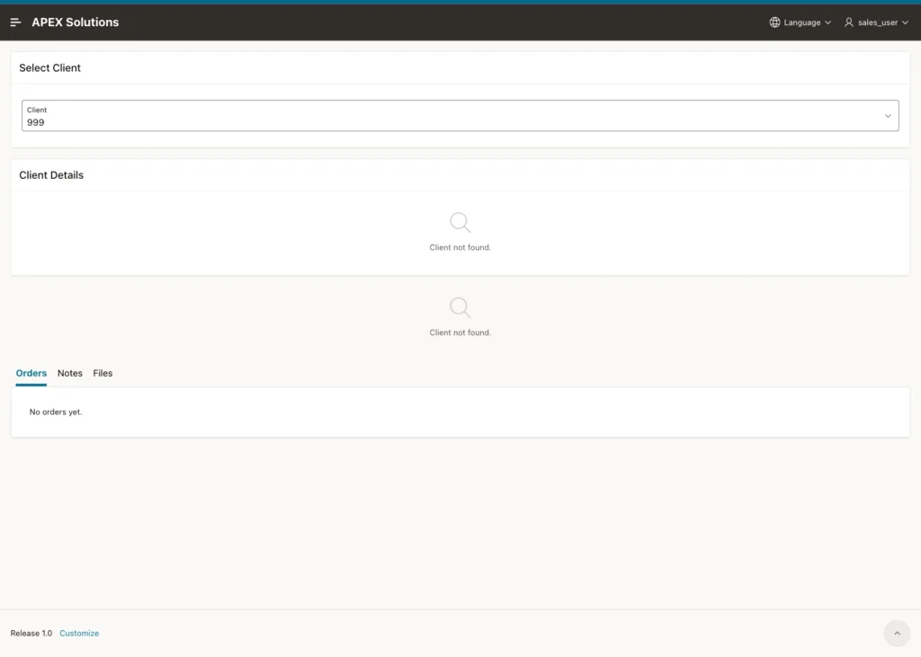Click the Release 1.0 footer text

(x=31, y=633)
